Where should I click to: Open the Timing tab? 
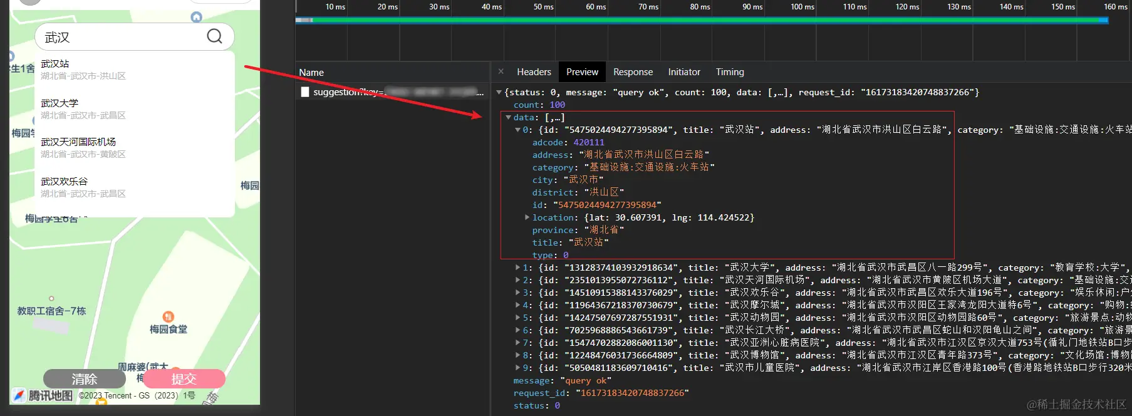coord(730,72)
